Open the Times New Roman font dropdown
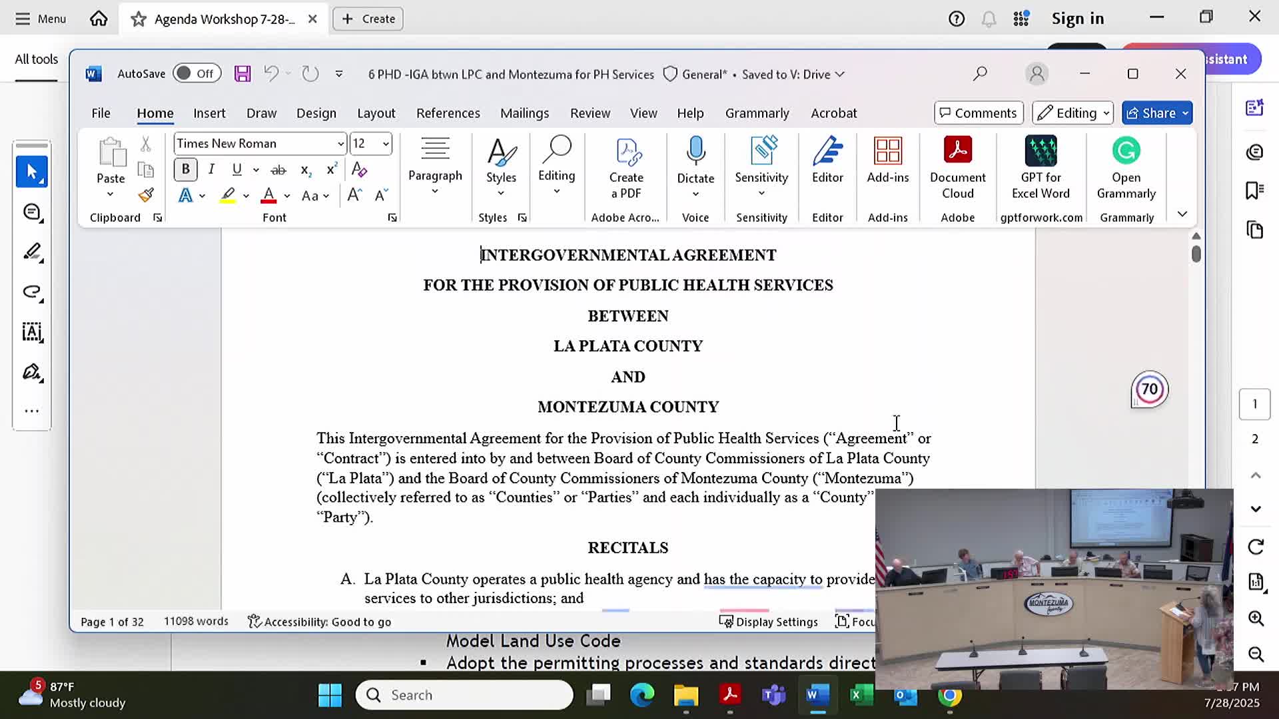Viewport: 1279px width, 719px height. (x=340, y=144)
